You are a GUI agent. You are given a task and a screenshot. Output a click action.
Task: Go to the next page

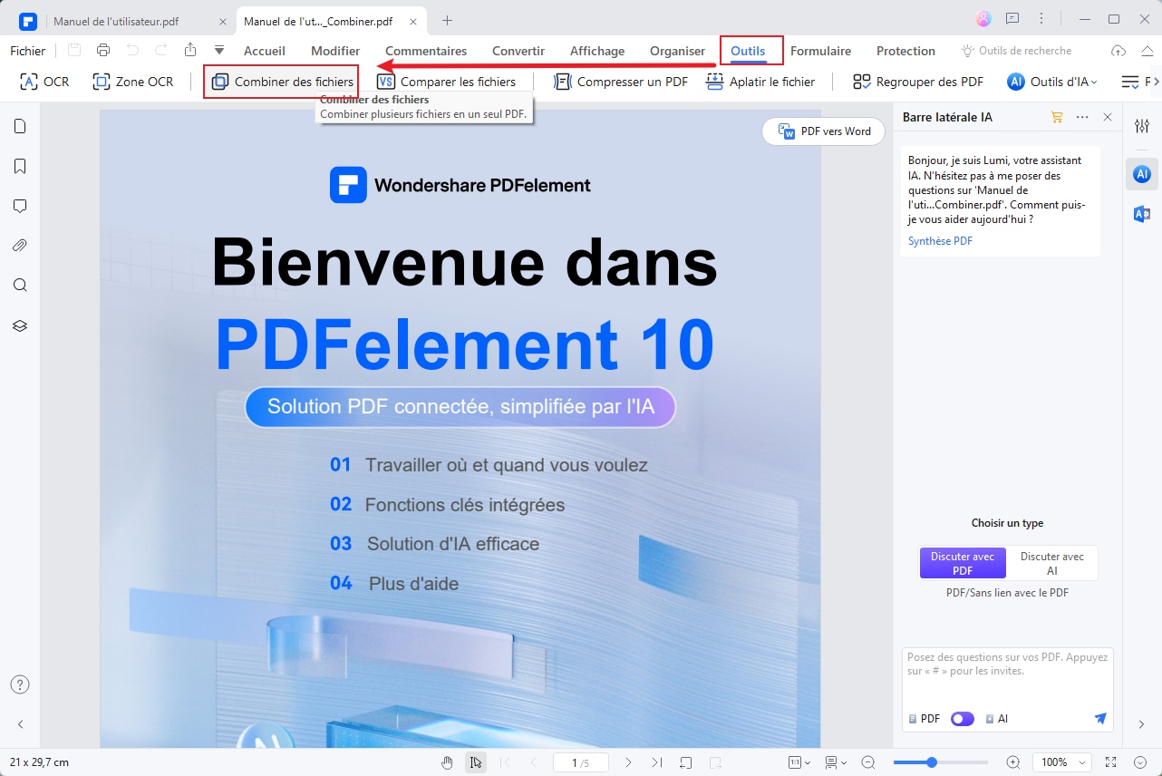(x=629, y=762)
